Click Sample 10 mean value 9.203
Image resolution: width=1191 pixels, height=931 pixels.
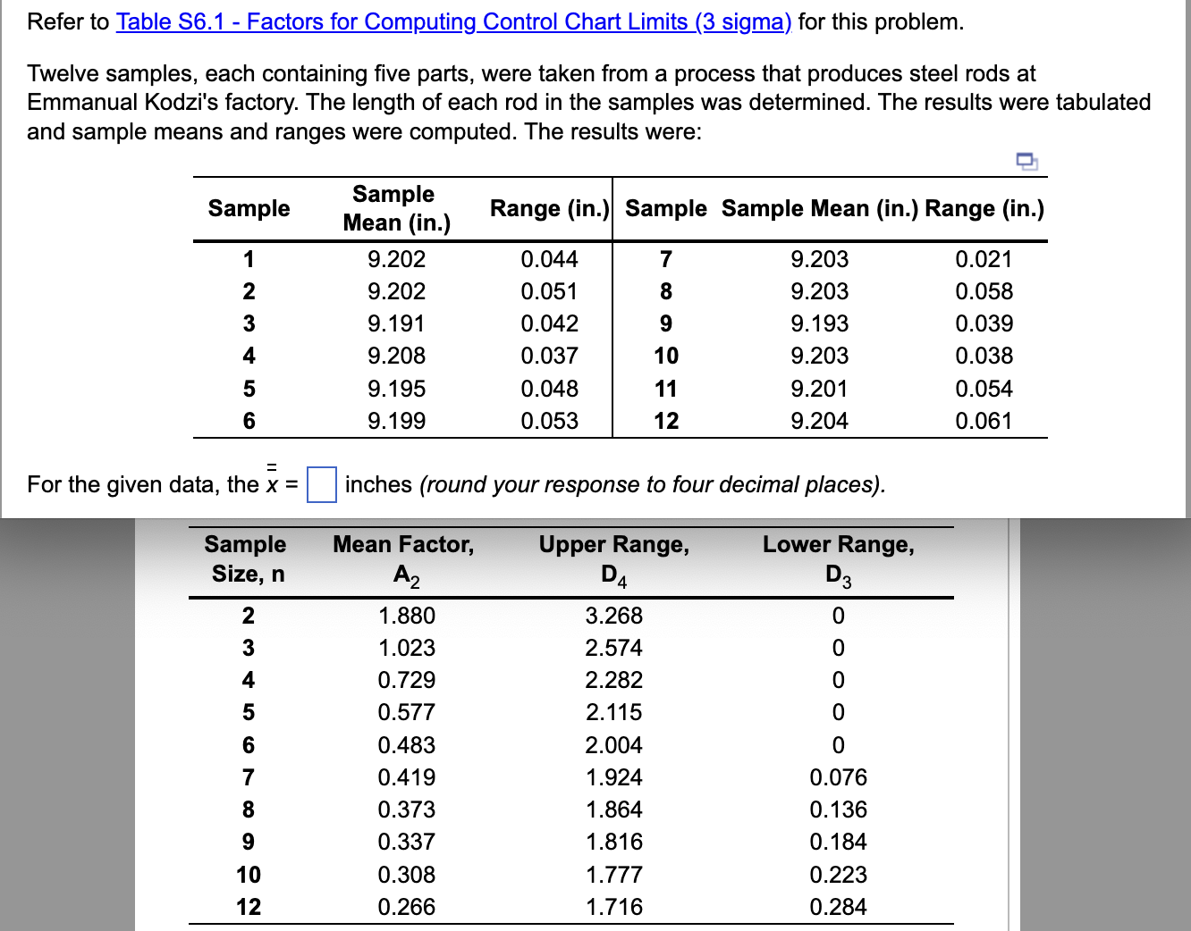[819, 356]
